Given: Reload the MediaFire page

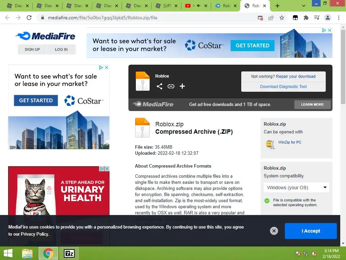Looking at the screenshot, I should (29, 18).
